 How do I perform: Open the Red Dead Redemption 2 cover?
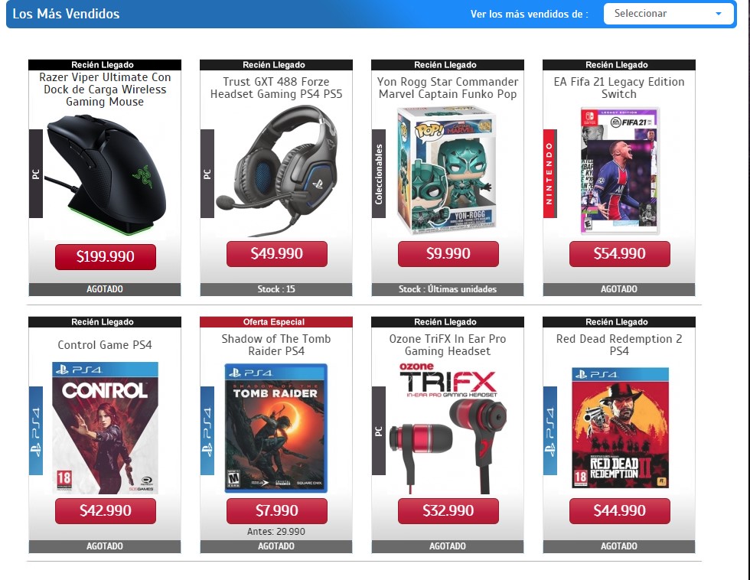point(620,428)
